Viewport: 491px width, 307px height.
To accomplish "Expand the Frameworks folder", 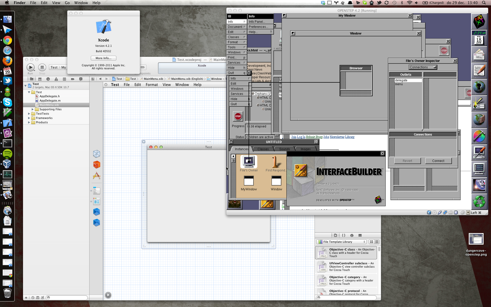I will pyautogui.click(x=29, y=118).
